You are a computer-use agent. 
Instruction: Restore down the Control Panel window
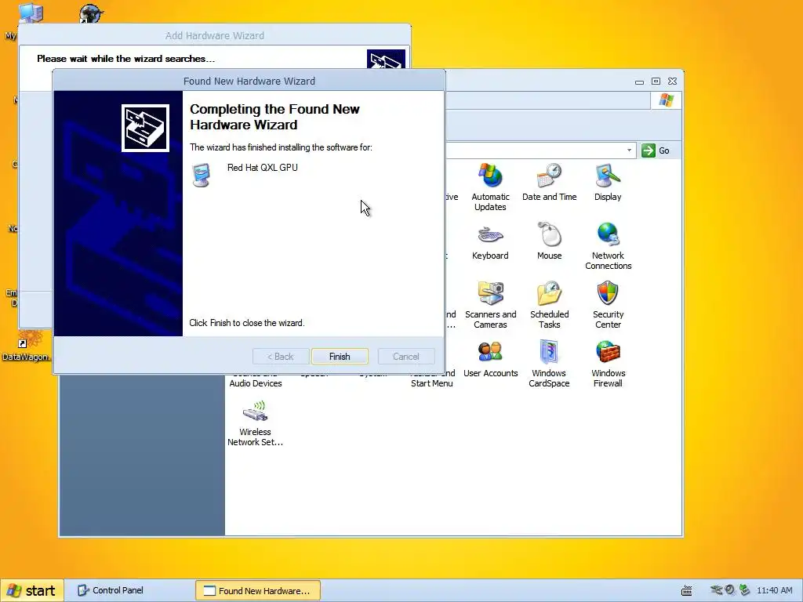pos(656,82)
